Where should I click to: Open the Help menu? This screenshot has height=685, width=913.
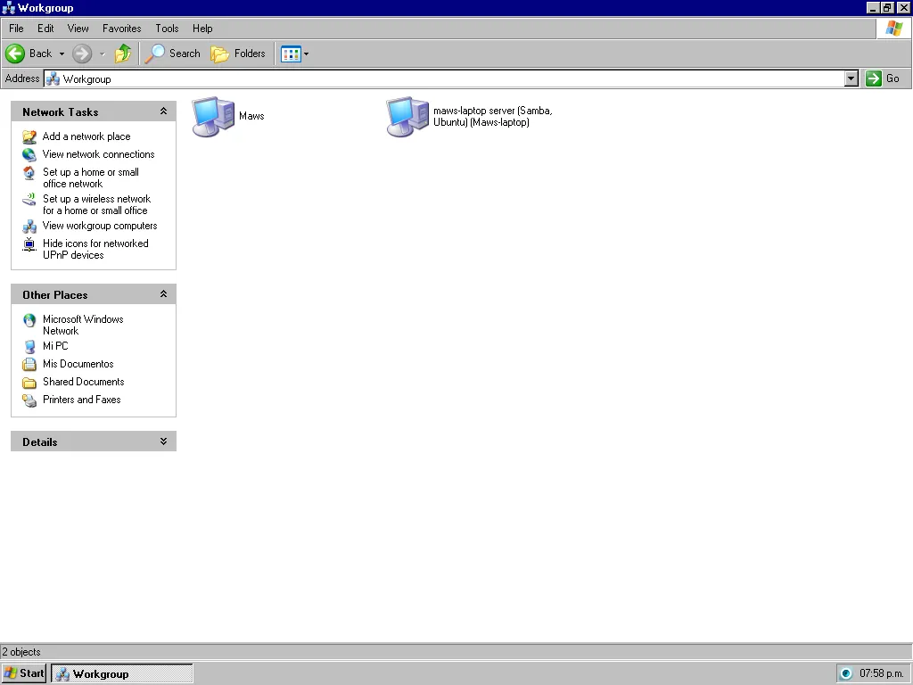click(x=202, y=29)
